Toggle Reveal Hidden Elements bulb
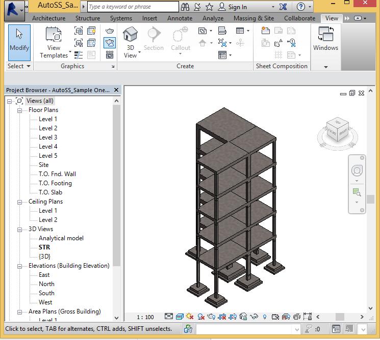Screen dimensions: 380x340 coord(265,316)
